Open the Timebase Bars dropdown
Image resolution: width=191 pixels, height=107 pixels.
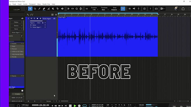coord(105,9)
